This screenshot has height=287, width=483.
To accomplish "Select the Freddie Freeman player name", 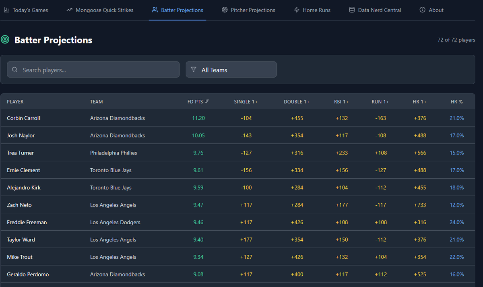I will [27, 222].
